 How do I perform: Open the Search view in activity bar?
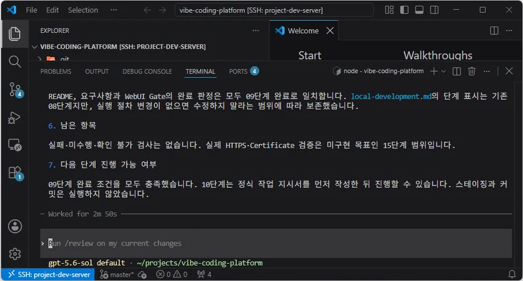click(x=15, y=62)
